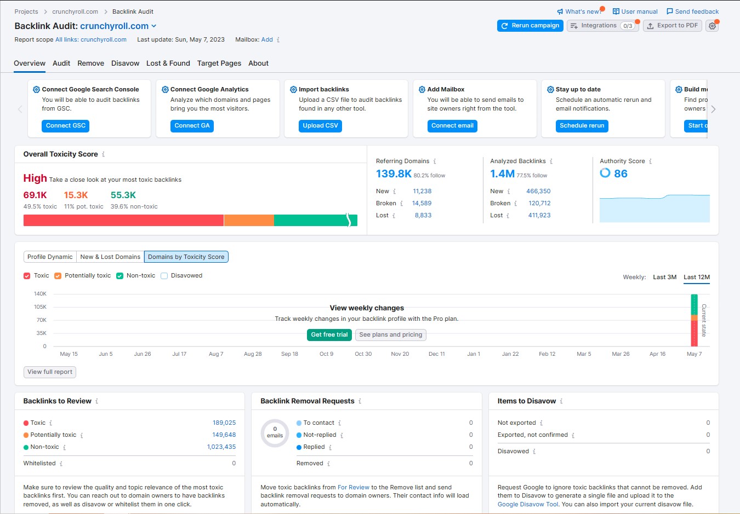
Task: Click the red toxic segment of toxicity bar
Action: coord(123,220)
